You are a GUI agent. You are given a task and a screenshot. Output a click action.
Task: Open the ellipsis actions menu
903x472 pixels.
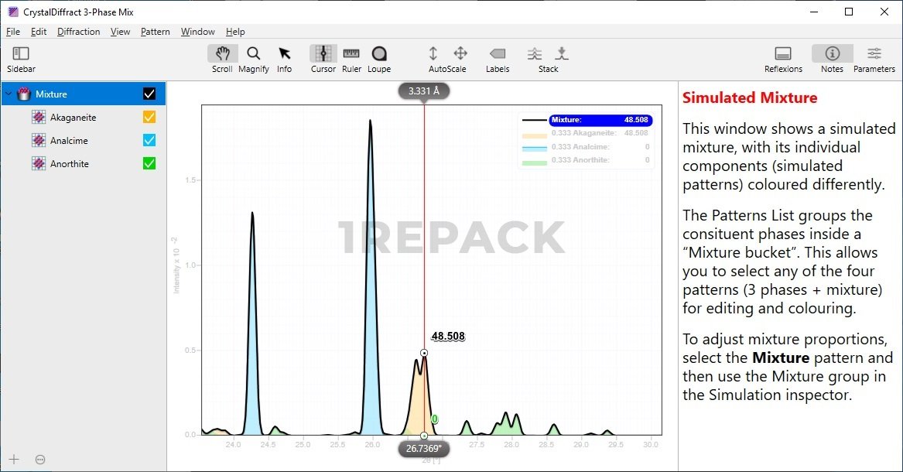(40, 459)
